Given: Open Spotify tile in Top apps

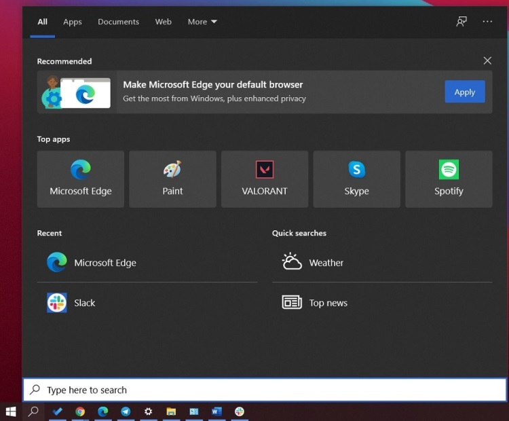Looking at the screenshot, I should 449,179.
